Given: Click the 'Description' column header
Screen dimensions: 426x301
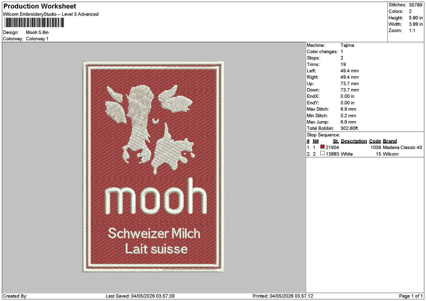Looking at the screenshot, I should 354,141.
